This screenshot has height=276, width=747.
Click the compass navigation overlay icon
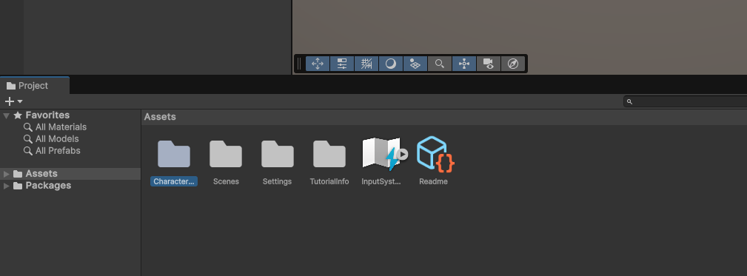513,64
